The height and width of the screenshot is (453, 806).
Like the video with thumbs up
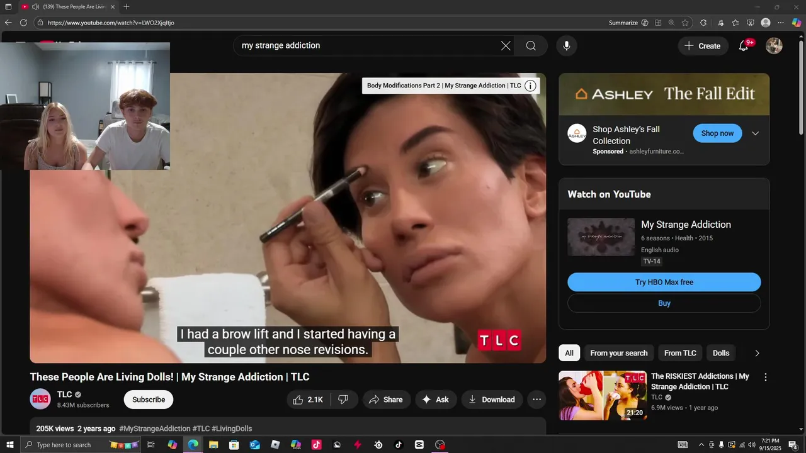[x=309, y=400]
